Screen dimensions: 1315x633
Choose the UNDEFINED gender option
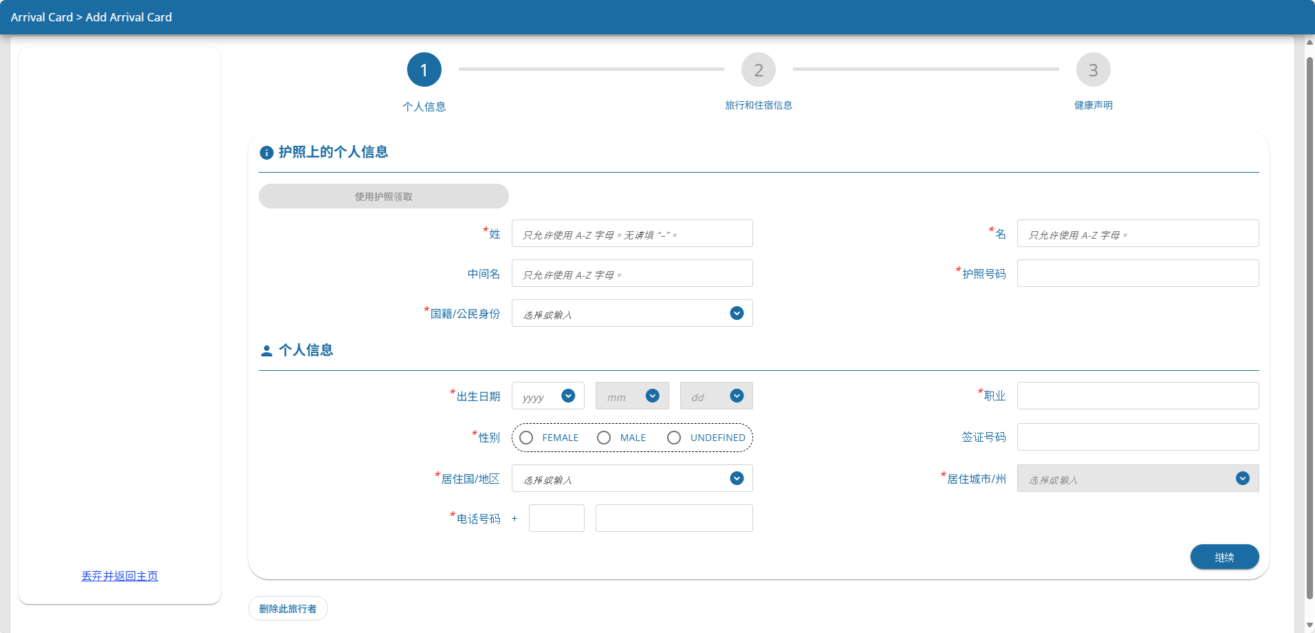[x=674, y=438]
